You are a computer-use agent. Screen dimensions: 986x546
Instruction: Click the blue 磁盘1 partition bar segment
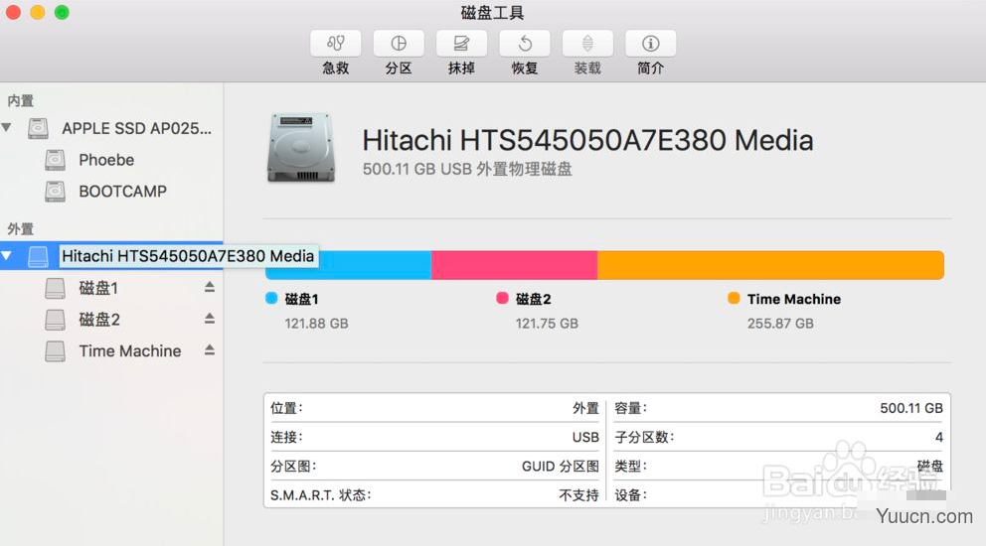(x=375, y=265)
